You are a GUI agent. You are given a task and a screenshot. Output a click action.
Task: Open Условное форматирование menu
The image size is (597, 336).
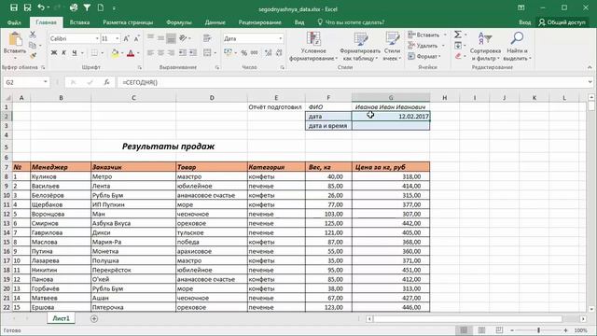[313, 47]
